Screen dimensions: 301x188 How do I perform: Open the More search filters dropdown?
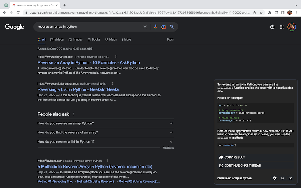tap(126, 39)
